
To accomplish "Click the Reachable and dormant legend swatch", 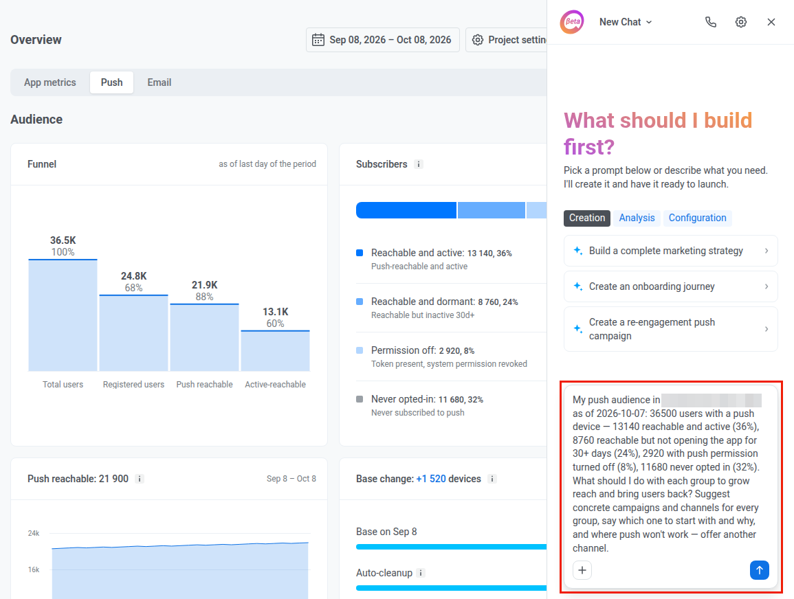I will 360,302.
